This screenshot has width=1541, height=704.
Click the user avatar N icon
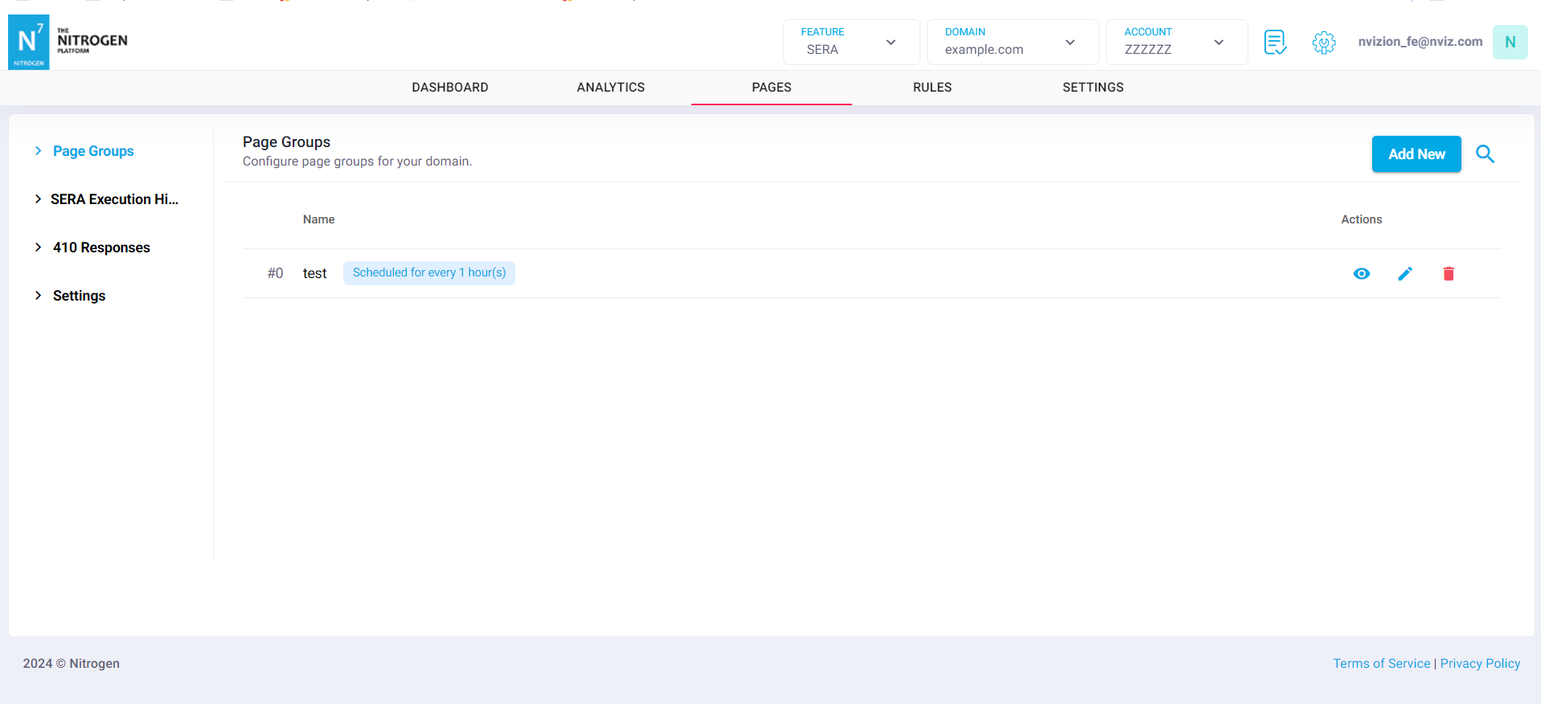[x=1510, y=42]
